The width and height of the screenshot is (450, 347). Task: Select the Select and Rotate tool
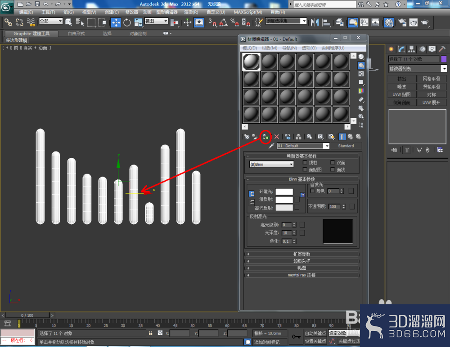[x=127, y=22]
